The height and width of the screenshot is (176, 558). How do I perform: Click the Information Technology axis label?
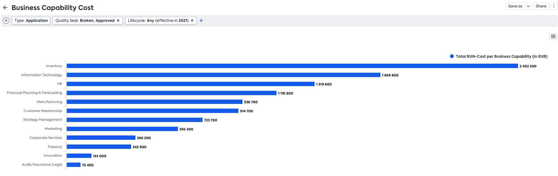coord(42,75)
